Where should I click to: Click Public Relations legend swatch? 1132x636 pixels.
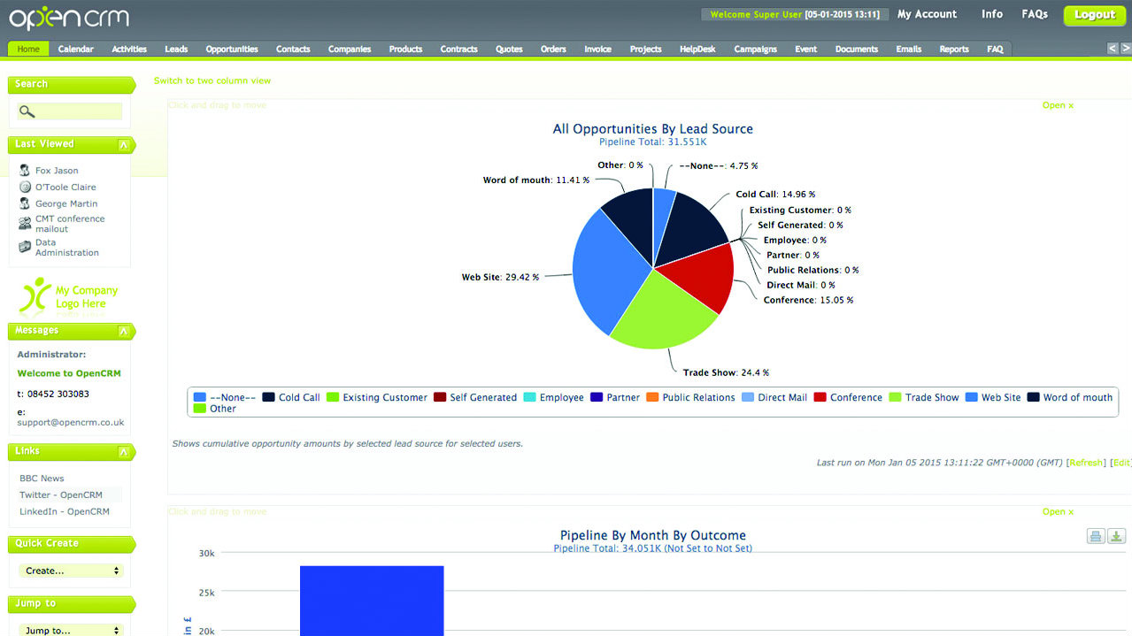coord(653,397)
